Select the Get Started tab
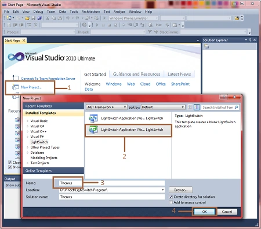The image size is (261, 229). (x=95, y=74)
